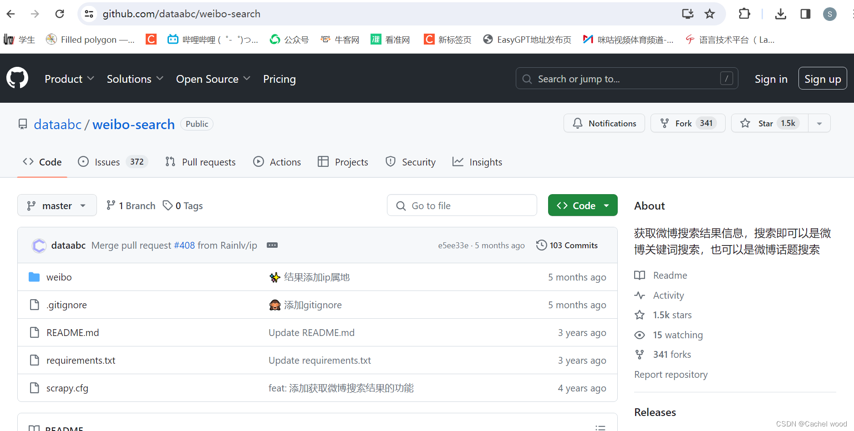The height and width of the screenshot is (431, 854).
Task: Click the dataabc avatar in commit row
Action: tap(39, 246)
